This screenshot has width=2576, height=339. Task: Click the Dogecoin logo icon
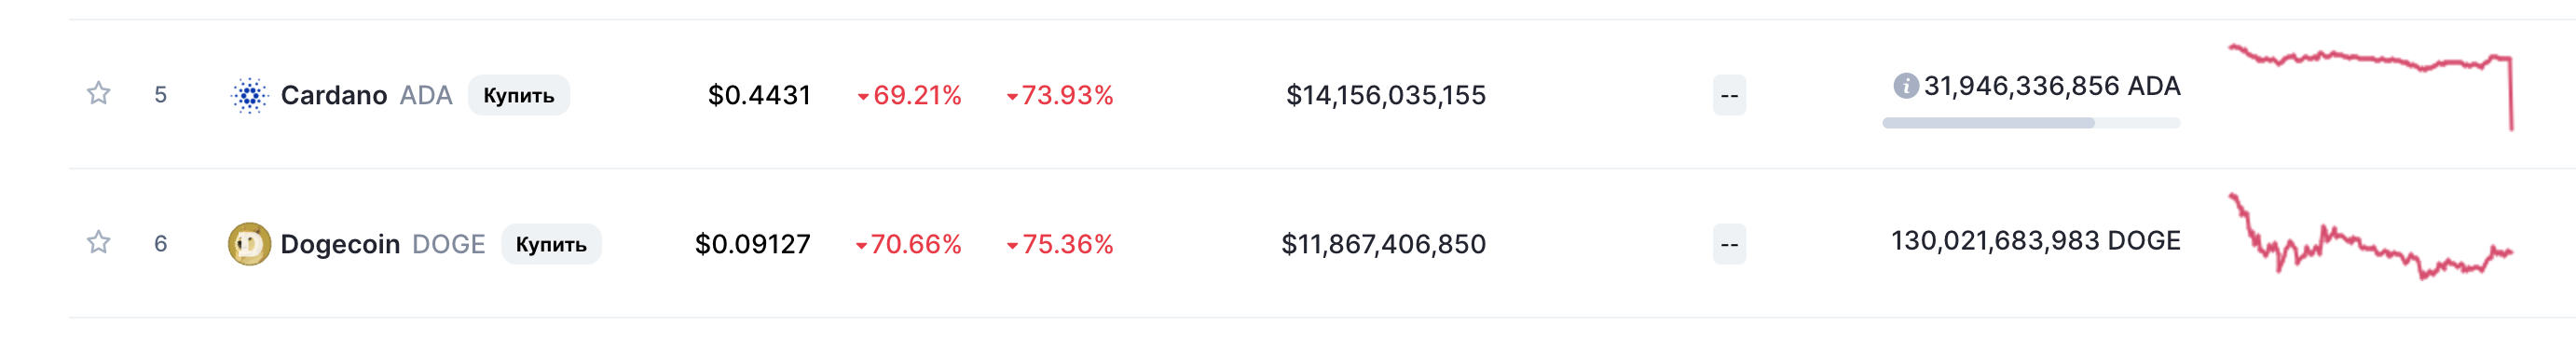point(250,244)
